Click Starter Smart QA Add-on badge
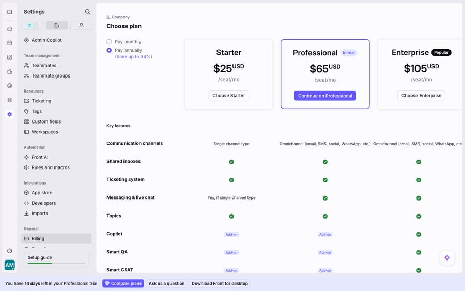This screenshot has height=291, width=465. (231, 252)
